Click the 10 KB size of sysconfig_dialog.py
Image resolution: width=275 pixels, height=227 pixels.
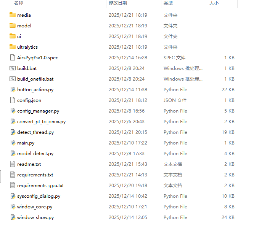coord(228,196)
